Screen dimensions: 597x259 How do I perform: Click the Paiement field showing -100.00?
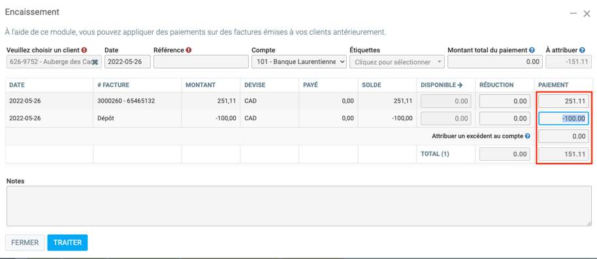point(564,118)
